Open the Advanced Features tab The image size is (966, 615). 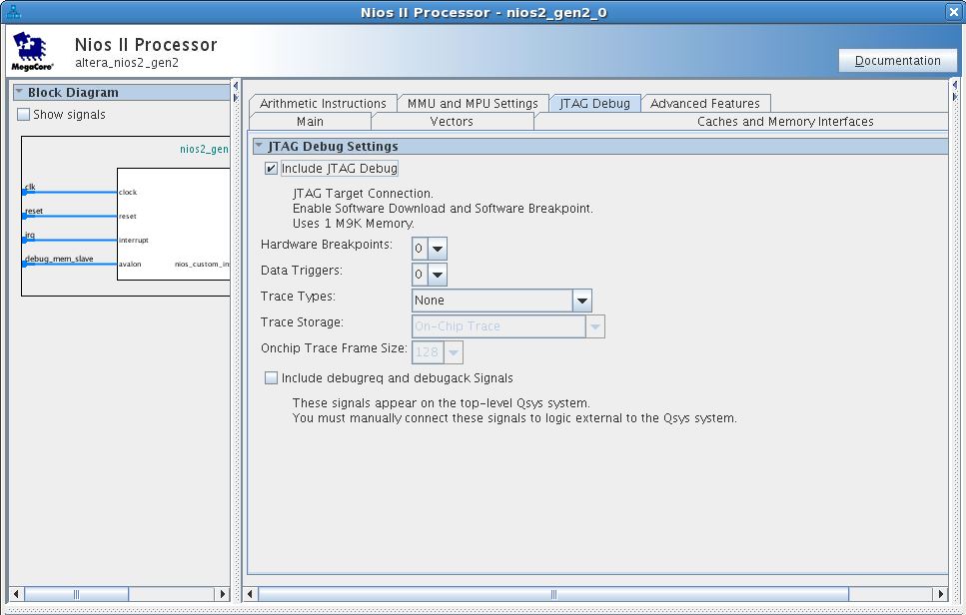coord(705,104)
